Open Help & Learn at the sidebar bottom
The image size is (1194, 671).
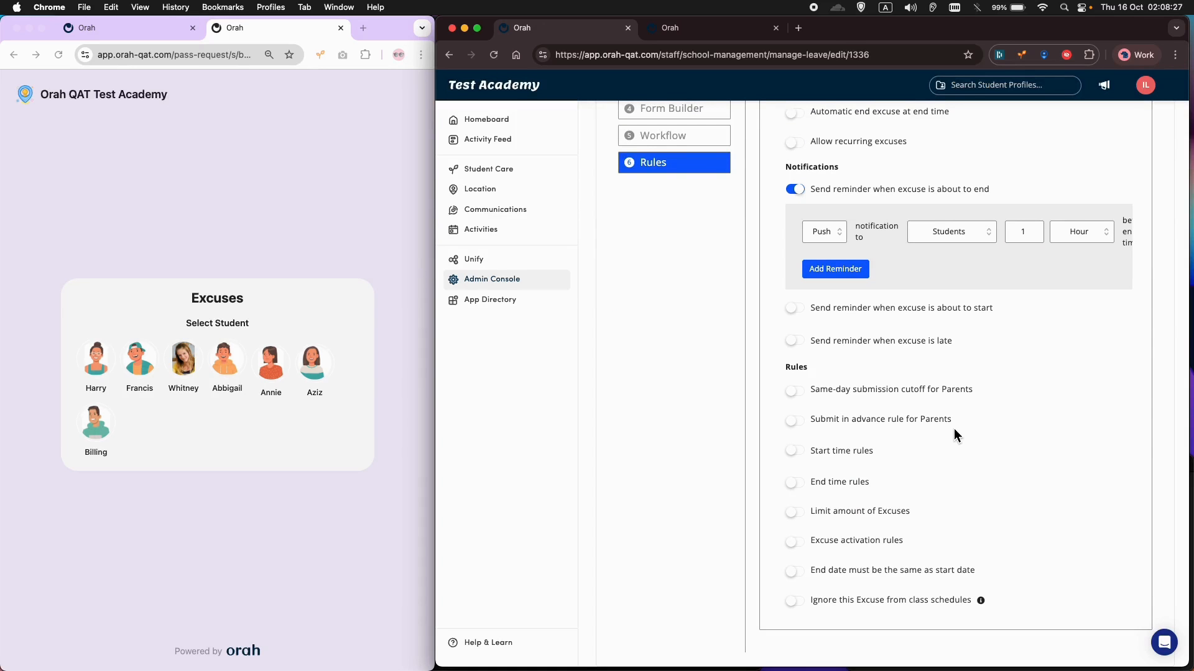click(489, 642)
